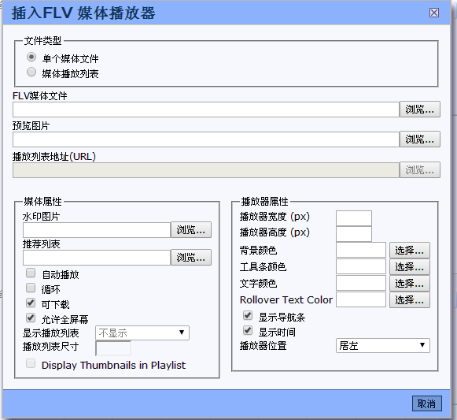The height and width of the screenshot is (420, 457).
Task: Close the 插入FLV 媒体播放器 dialog
Action: point(434,13)
